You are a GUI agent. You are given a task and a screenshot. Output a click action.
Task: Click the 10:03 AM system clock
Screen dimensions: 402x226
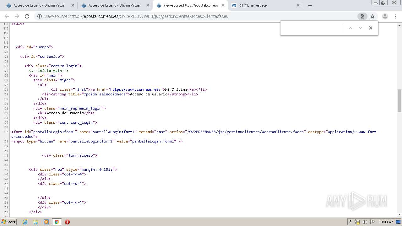click(386, 222)
